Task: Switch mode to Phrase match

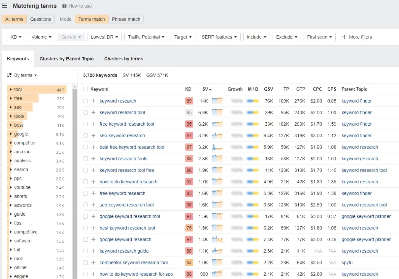Action: coord(126,19)
